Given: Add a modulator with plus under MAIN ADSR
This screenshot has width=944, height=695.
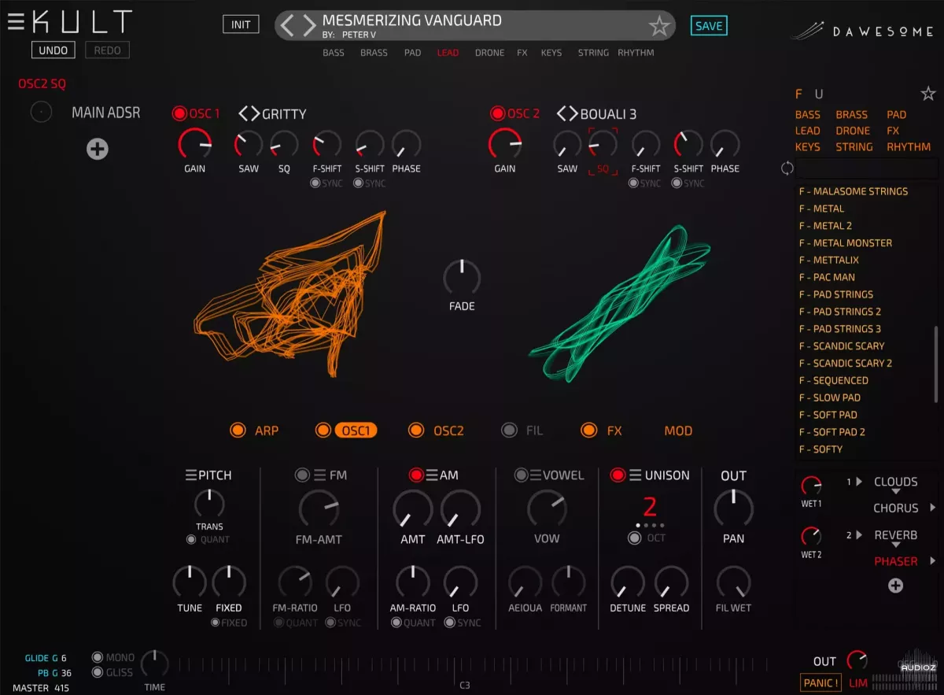Looking at the screenshot, I should point(98,149).
